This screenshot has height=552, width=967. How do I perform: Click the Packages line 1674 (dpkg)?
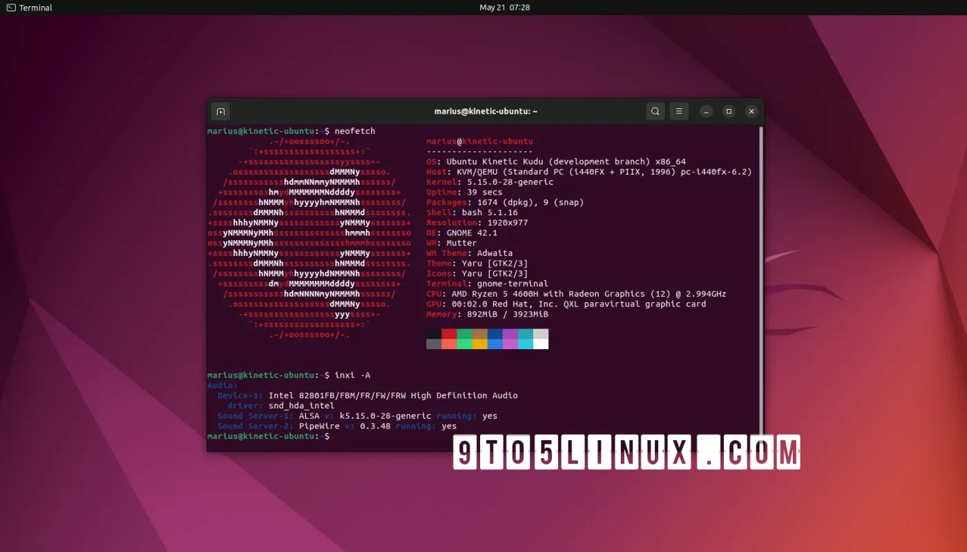(x=505, y=202)
